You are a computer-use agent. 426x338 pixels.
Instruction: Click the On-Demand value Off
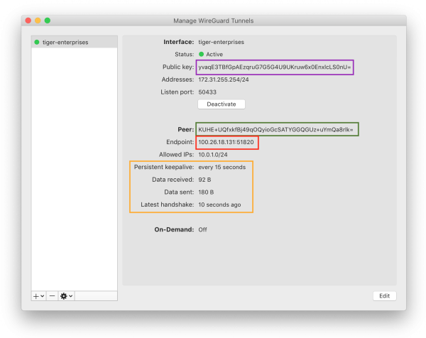click(202, 229)
